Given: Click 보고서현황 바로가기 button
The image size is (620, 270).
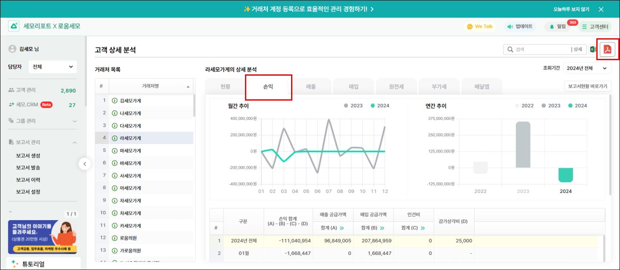Looking at the screenshot, I should click(587, 86).
